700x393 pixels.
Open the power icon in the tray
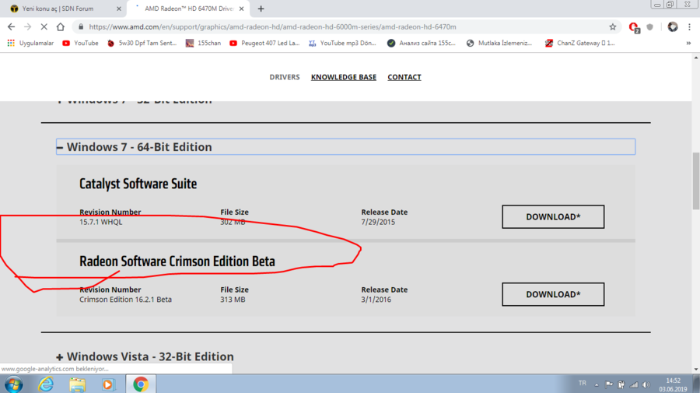coord(621,384)
